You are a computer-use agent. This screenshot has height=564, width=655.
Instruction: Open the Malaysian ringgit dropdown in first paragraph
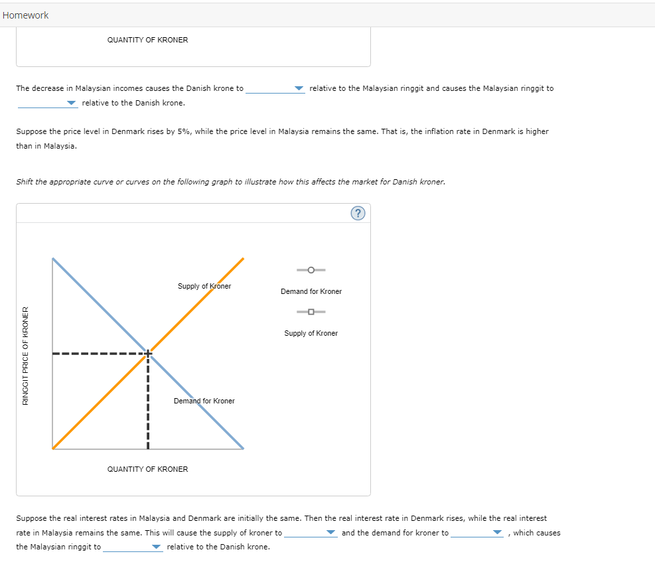(x=71, y=103)
